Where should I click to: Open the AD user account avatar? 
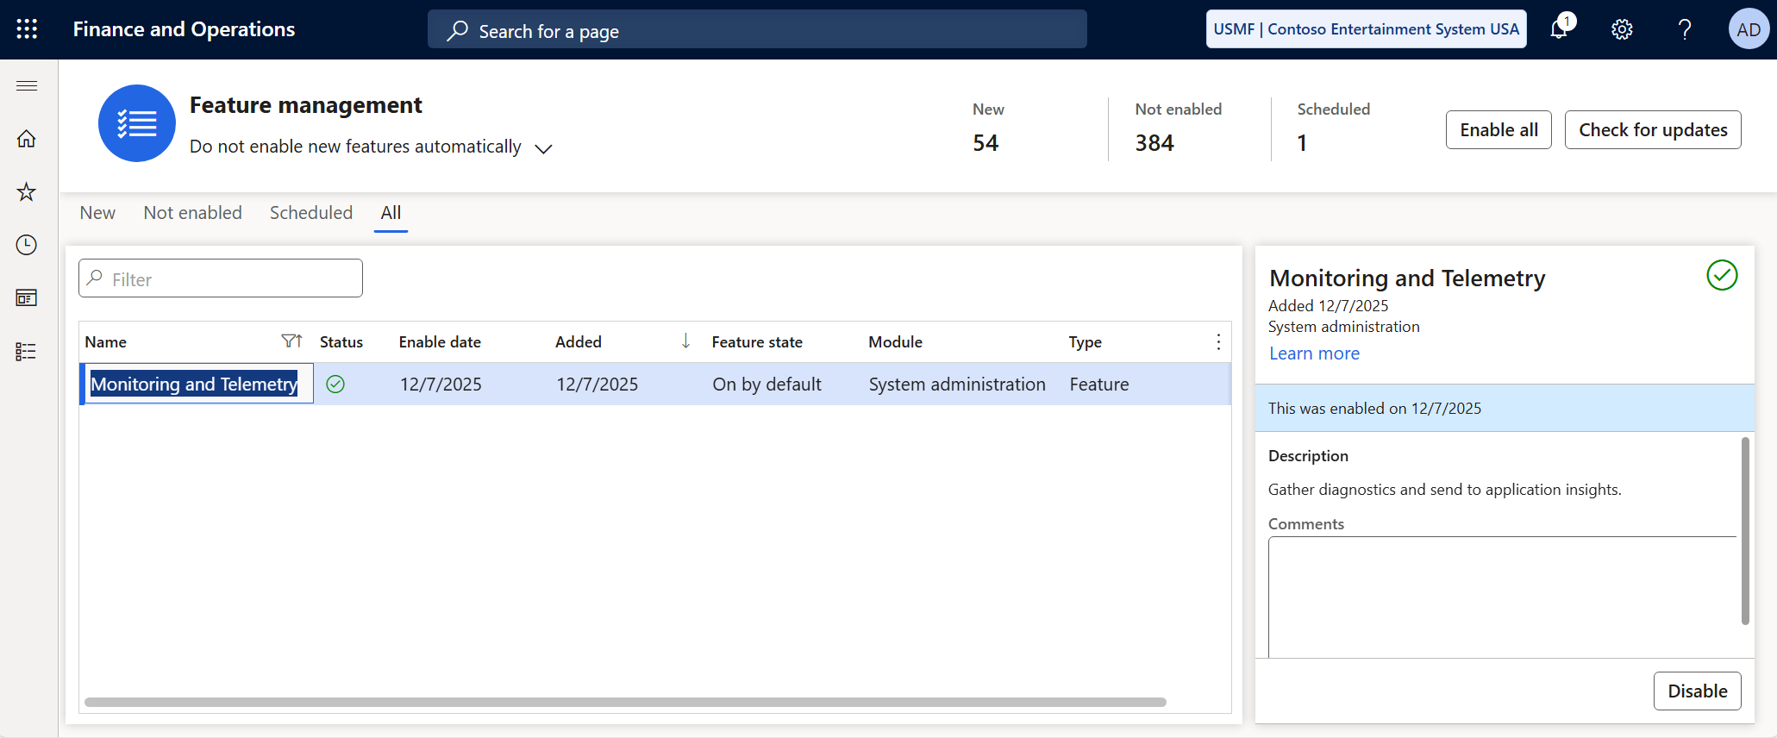(1749, 29)
